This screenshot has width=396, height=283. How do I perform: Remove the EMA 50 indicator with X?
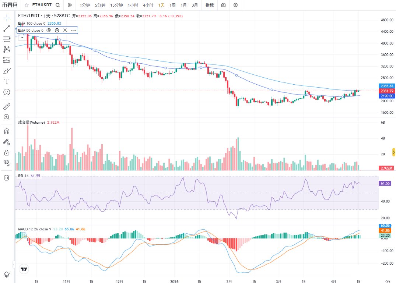(65, 30)
